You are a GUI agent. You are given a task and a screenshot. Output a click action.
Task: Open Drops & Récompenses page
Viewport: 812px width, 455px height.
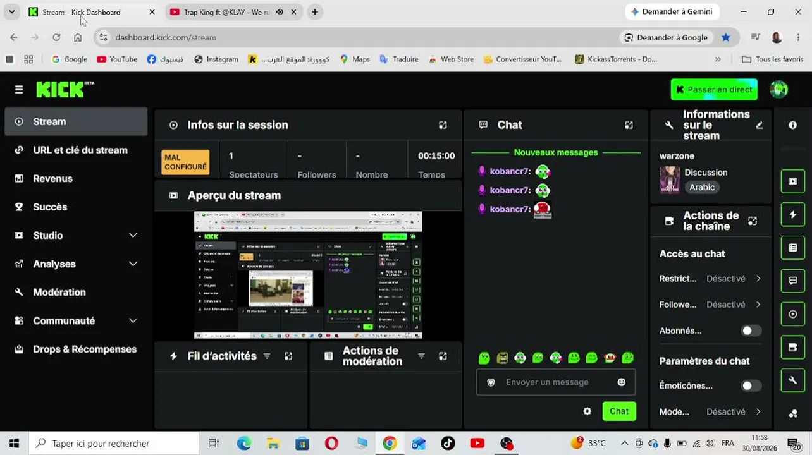click(76, 349)
